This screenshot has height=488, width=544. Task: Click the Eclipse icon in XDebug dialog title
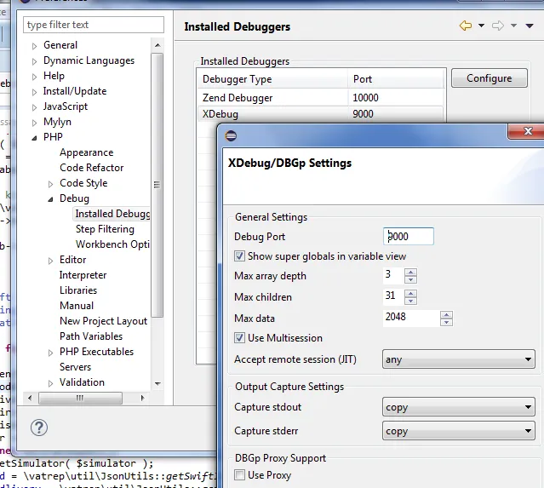[x=231, y=135]
